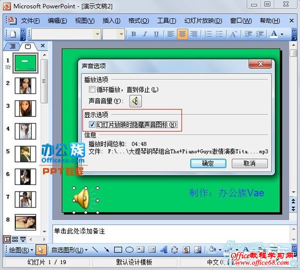The image size is (300, 270).
Task: Select the Rectangle drawing tool
Action: [x=118, y=249]
